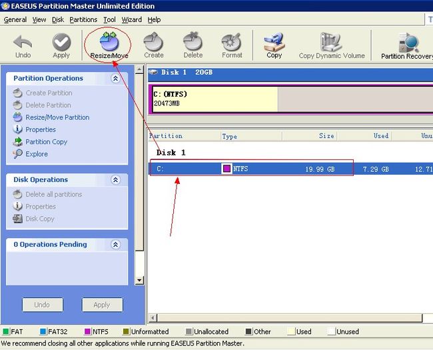
Task: Launch Partition Recovery from the toolbar
Action: pos(407,47)
